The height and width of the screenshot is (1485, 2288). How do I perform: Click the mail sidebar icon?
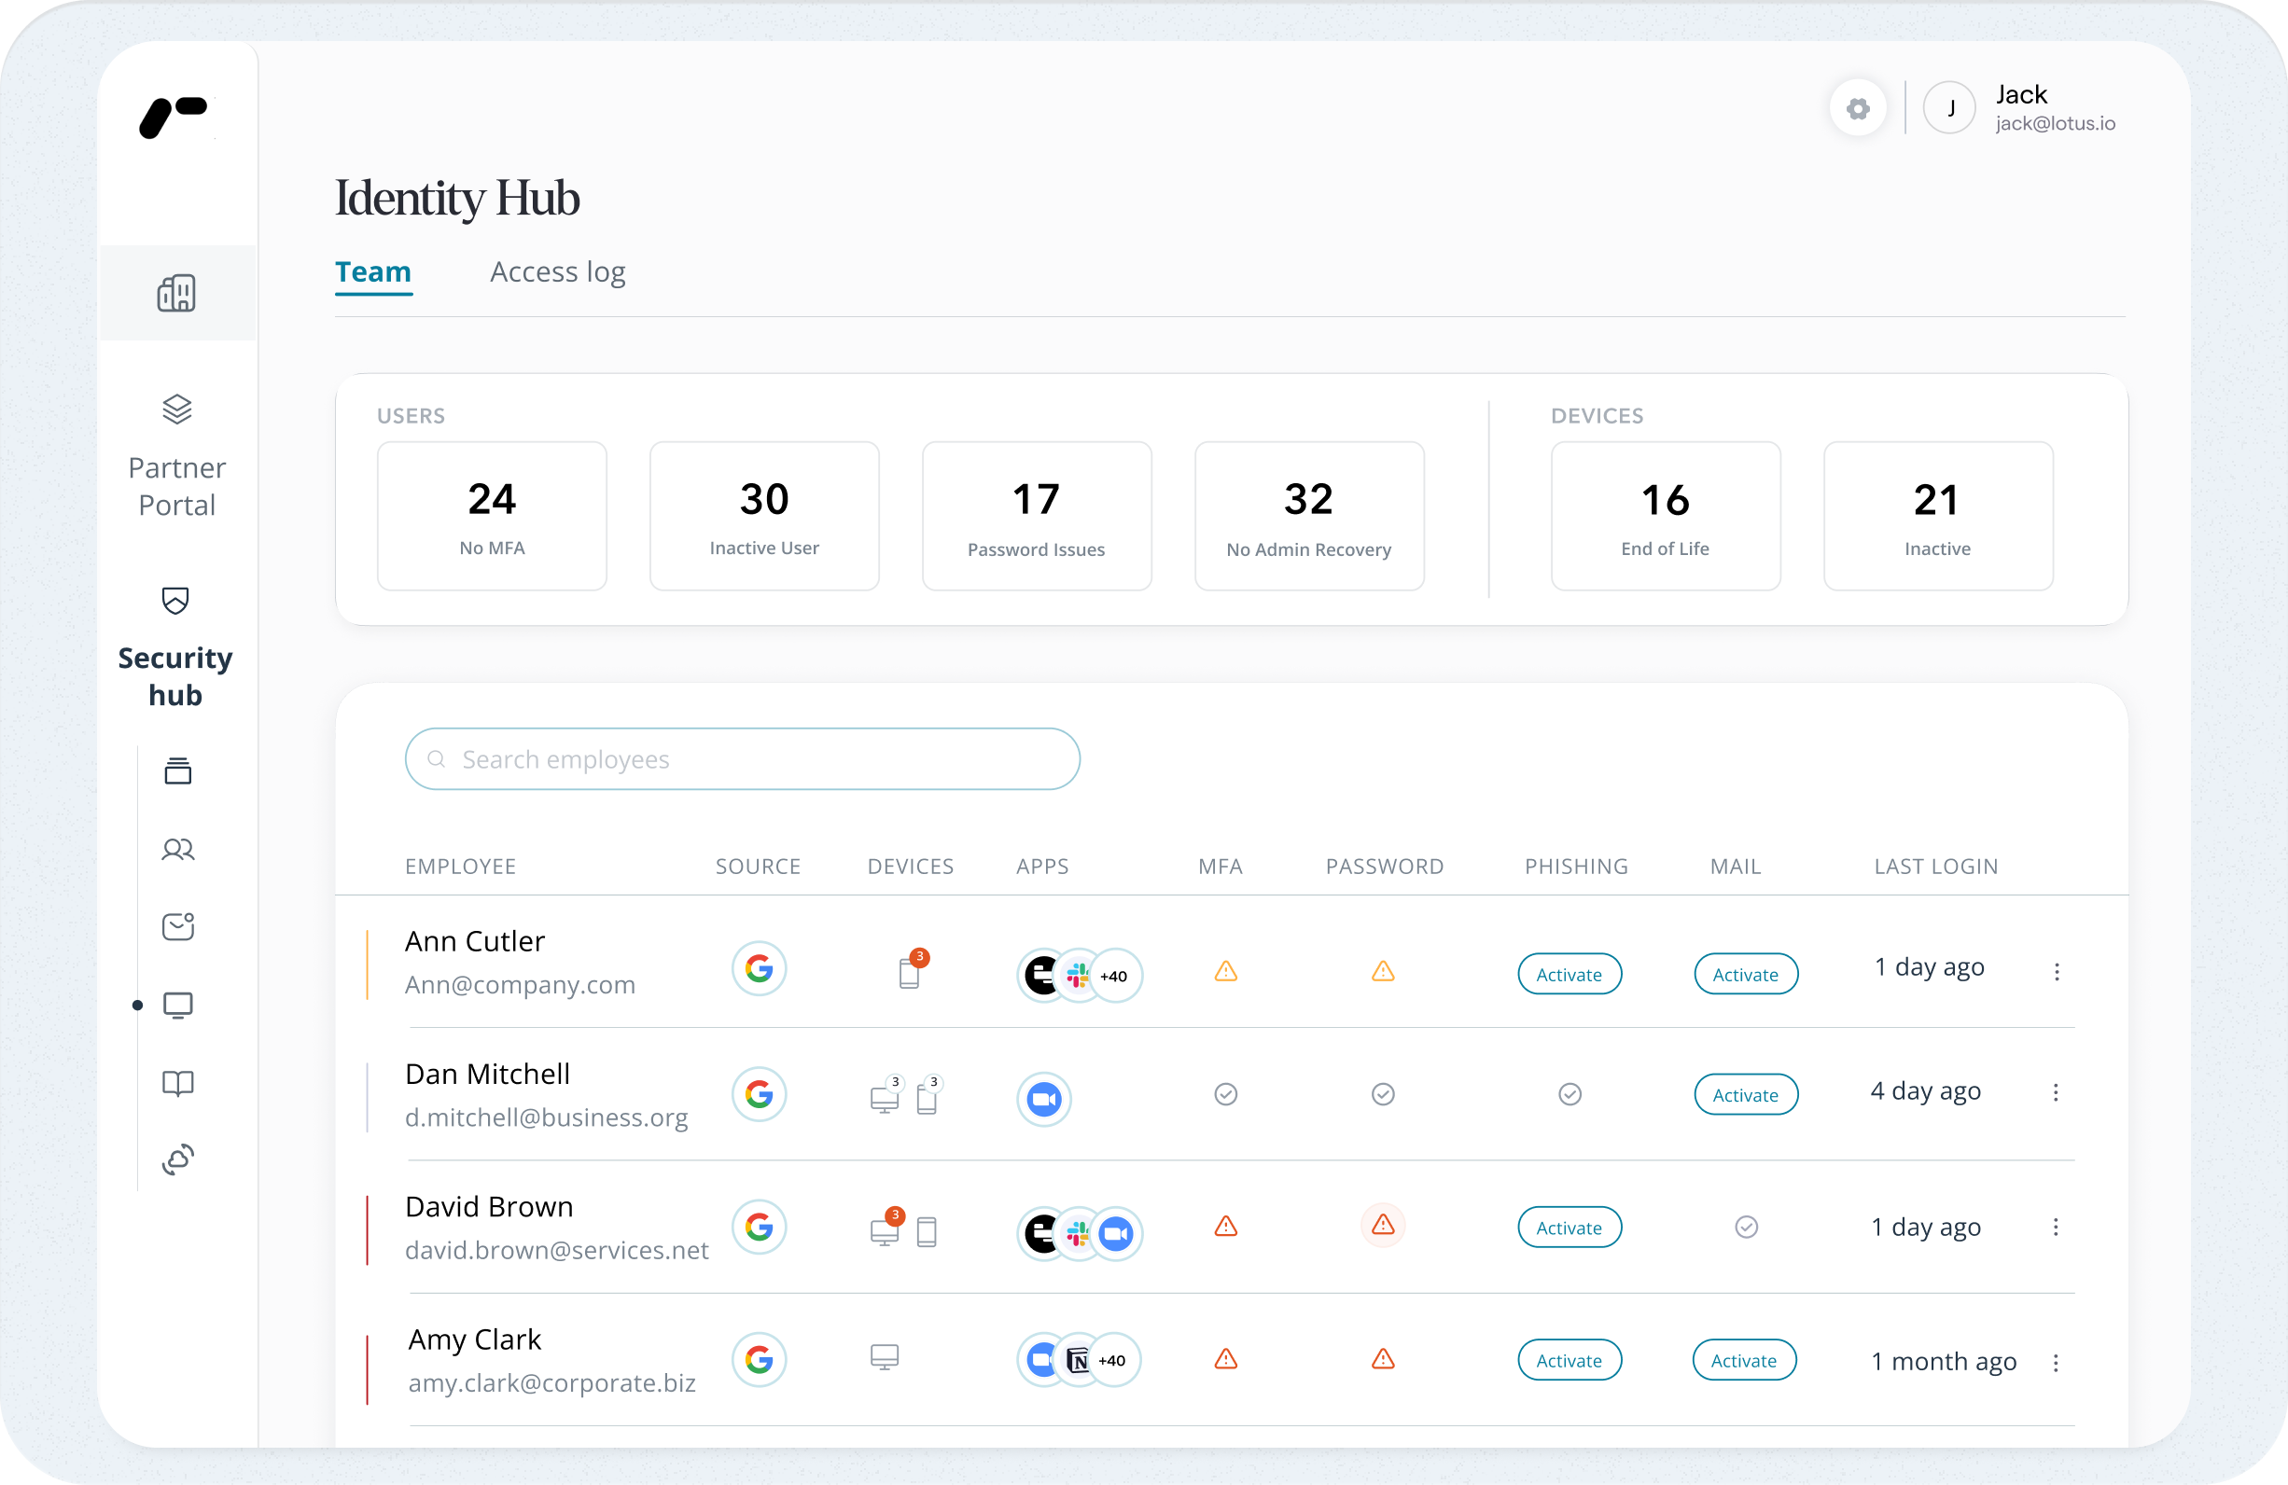tap(178, 926)
